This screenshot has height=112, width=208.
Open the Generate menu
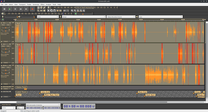click(36, 5)
